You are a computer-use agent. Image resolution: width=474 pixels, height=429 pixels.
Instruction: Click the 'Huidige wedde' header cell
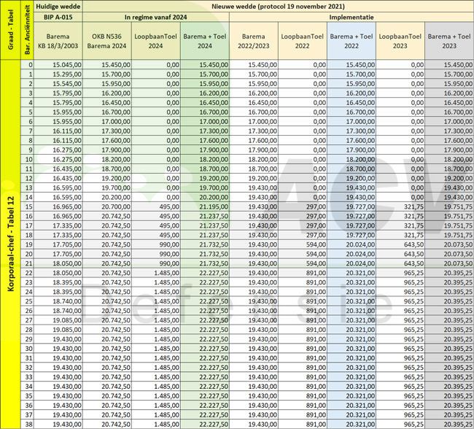click(x=58, y=7)
